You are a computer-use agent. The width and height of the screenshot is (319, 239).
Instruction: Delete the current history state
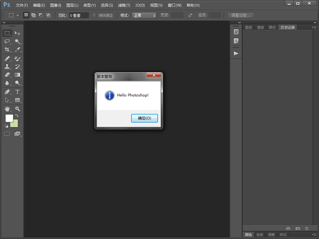pos(307,228)
